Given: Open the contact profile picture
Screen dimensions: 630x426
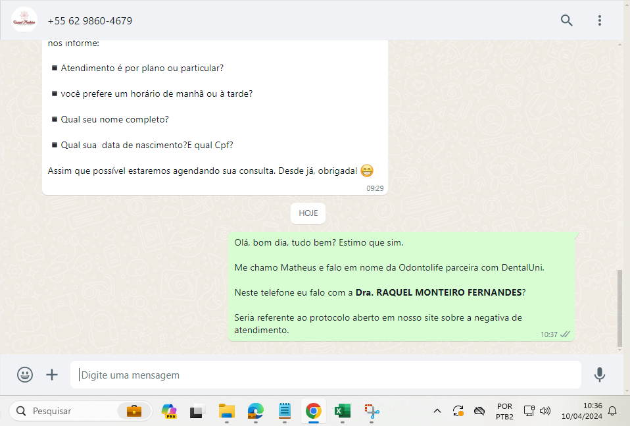Looking at the screenshot, I should (24, 20).
